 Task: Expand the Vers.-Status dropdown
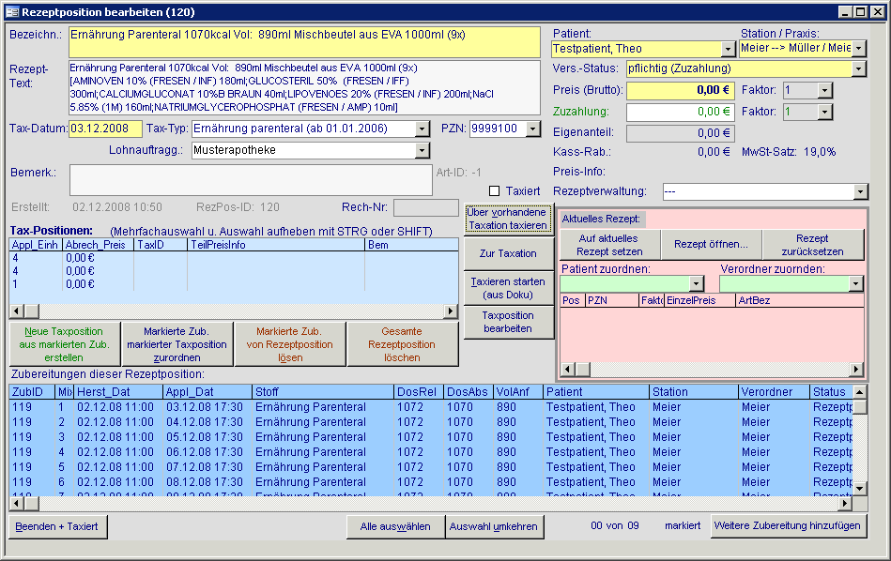point(859,68)
